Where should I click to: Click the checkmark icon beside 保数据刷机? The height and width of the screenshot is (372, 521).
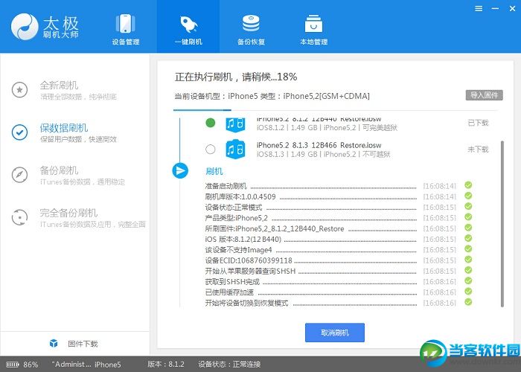[x=19, y=132]
